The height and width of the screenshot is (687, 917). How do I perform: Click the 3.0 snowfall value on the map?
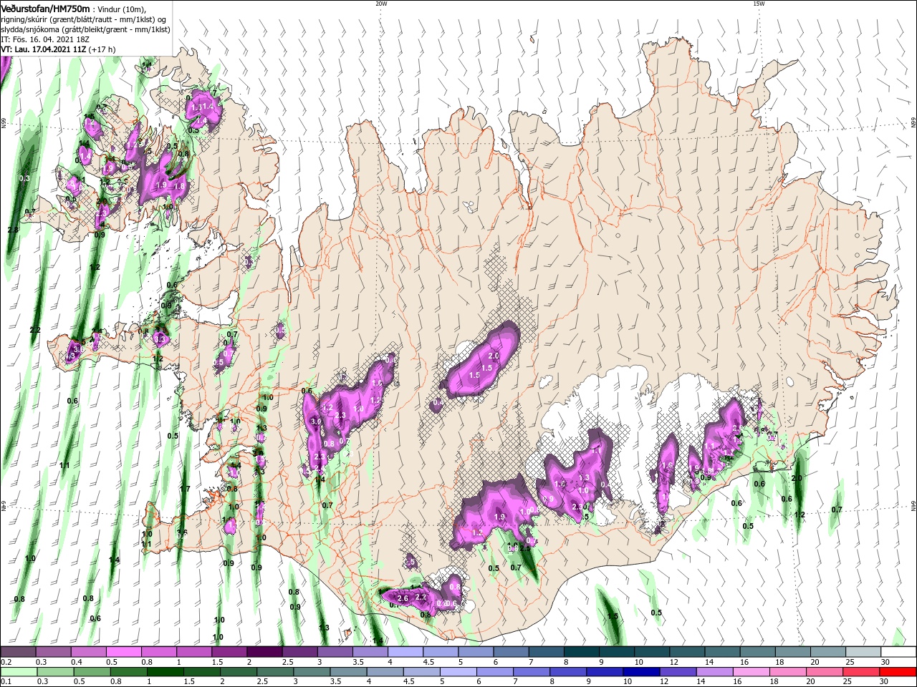pos(316,422)
